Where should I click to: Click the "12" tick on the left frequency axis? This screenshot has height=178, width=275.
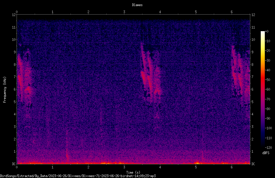click(x=14, y=15)
